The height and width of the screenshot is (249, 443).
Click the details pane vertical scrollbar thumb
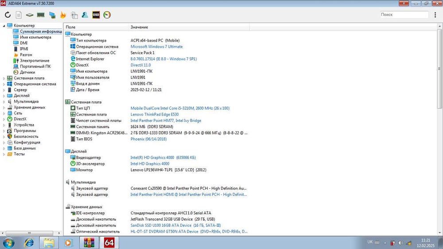pyautogui.click(x=439, y=69)
